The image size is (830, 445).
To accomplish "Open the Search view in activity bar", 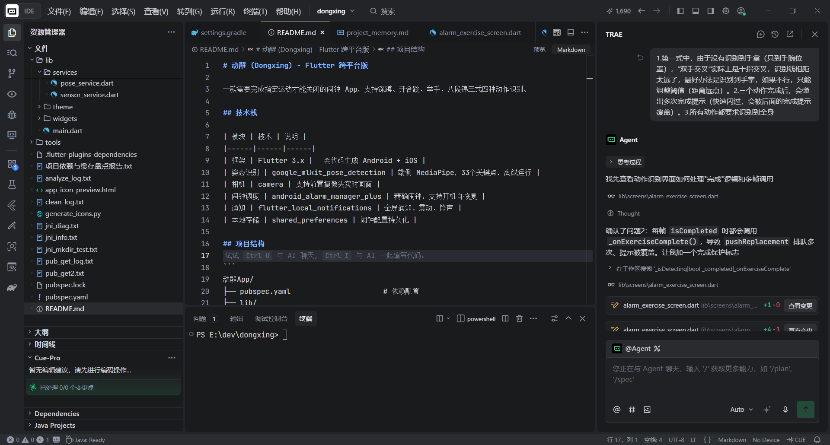I will pyautogui.click(x=12, y=53).
